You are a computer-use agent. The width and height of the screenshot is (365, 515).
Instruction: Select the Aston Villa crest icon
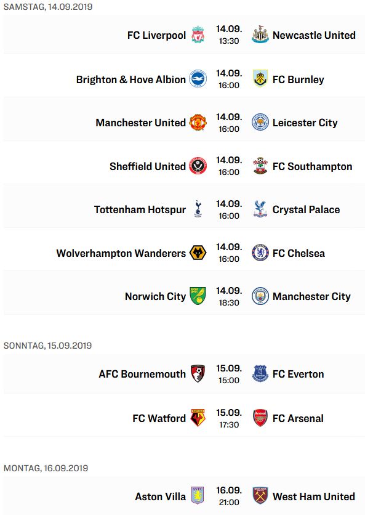[198, 496]
